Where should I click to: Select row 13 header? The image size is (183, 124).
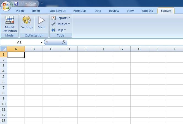(x=4, y=120)
